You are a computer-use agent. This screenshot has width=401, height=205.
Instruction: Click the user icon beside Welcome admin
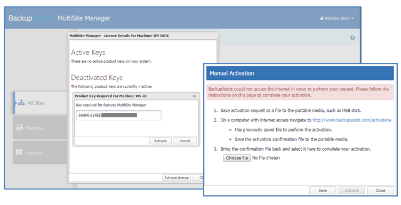(322, 19)
